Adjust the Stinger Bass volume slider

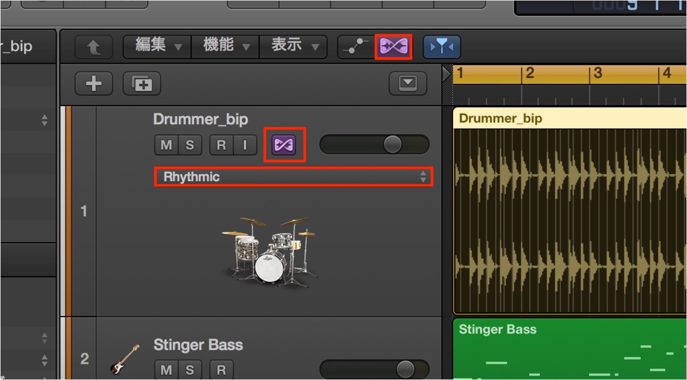[x=374, y=370]
